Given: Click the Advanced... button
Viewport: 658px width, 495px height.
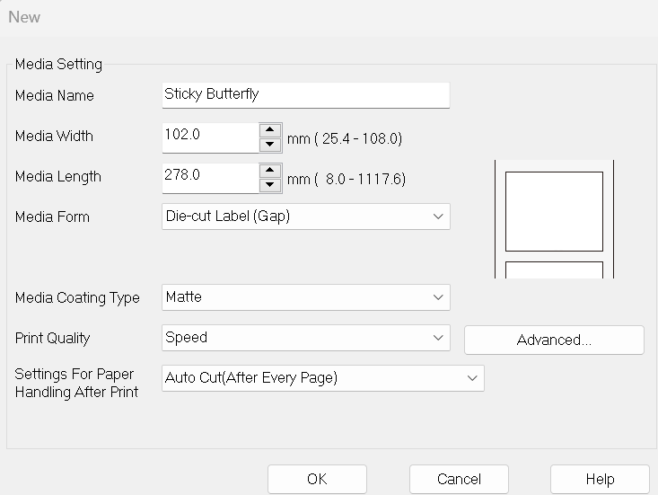Looking at the screenshot, I should pos(554,340).
